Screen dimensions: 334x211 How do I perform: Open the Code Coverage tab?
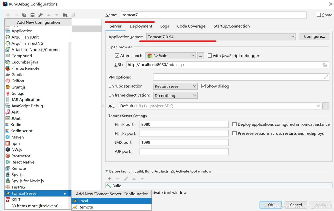click(x=191, y=26)
